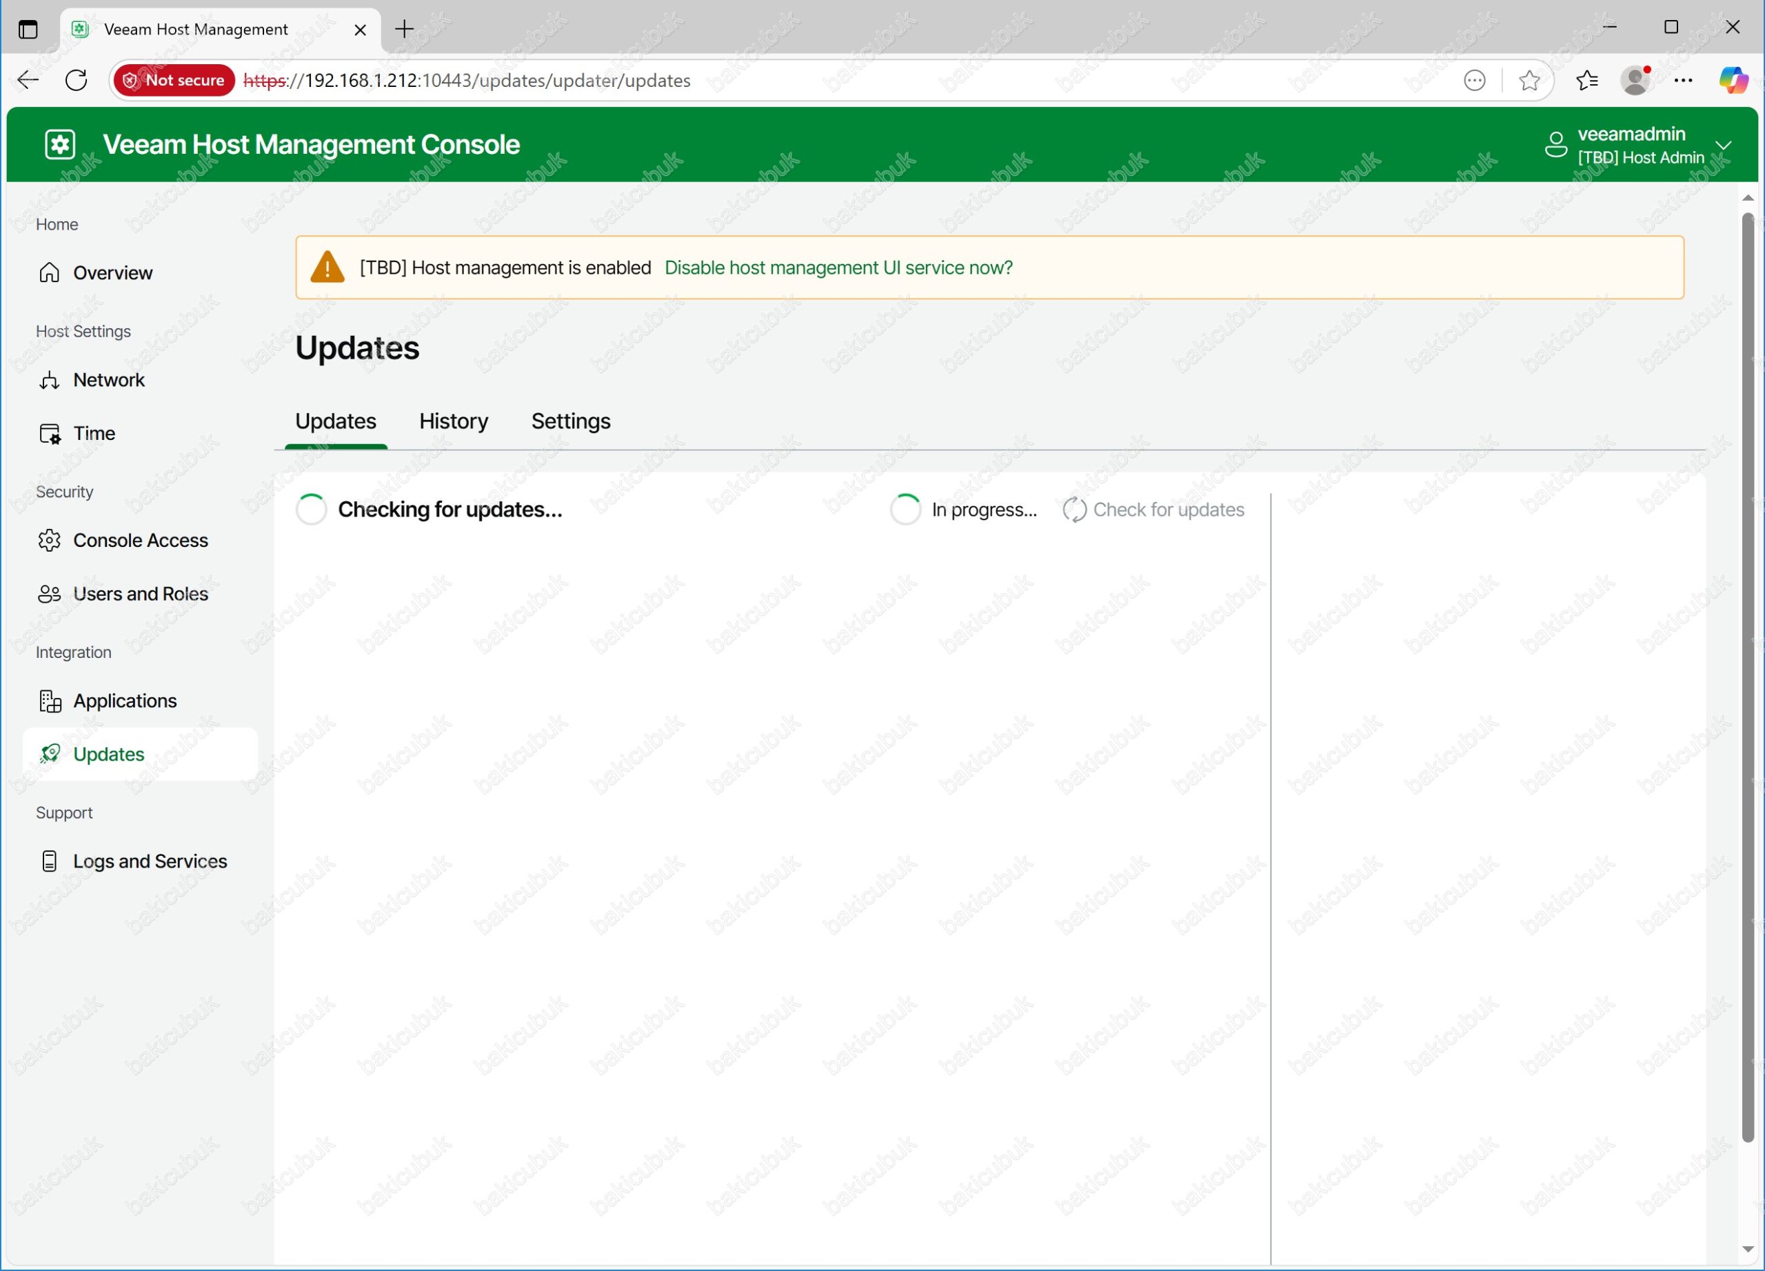Screen dimensions: 1765x1271
Task: Click the In progress status text
Action: click(x=985, y=510)
